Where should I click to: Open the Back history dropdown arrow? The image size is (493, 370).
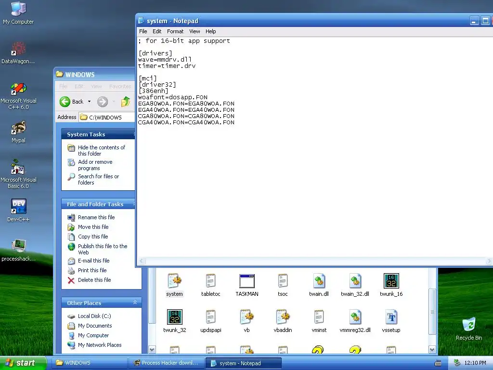[89, 102]
